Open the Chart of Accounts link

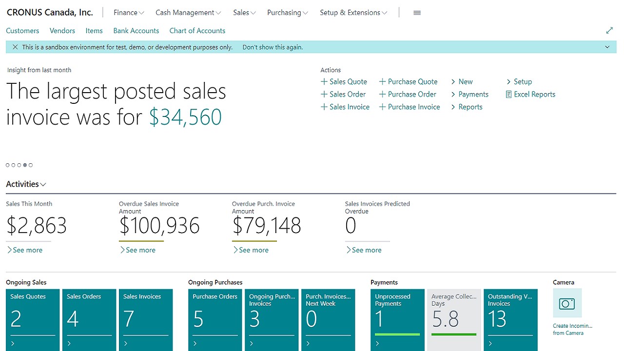(197, 31)
